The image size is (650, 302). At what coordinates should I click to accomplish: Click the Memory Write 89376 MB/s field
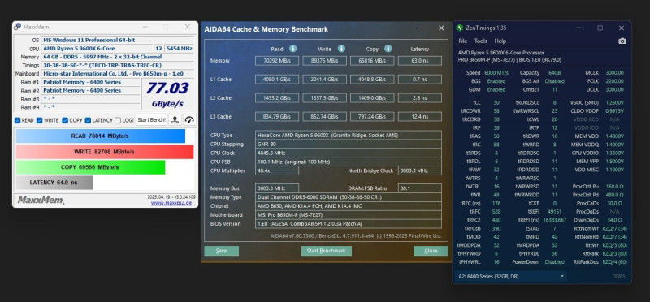pos(324,61)
